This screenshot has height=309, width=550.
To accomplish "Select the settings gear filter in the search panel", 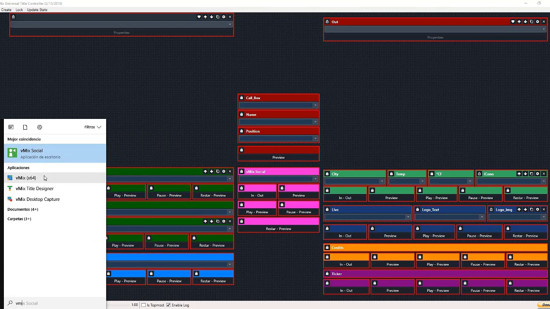I will [x=40, y=127].
